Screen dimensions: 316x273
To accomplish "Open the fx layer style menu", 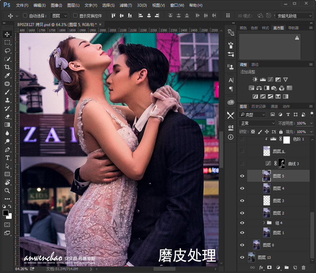I will (x=261, y=268).
